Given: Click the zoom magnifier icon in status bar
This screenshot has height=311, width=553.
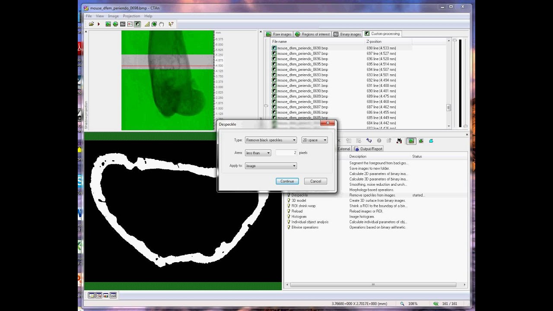Looking at the screenshot, I should point(402,304).
